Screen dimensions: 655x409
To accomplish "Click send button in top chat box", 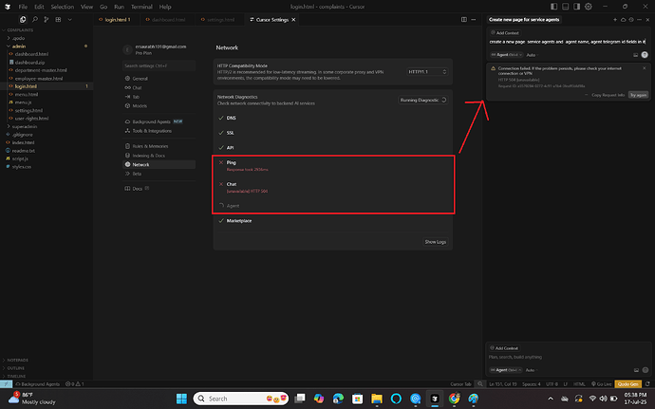I will (645, 55).
